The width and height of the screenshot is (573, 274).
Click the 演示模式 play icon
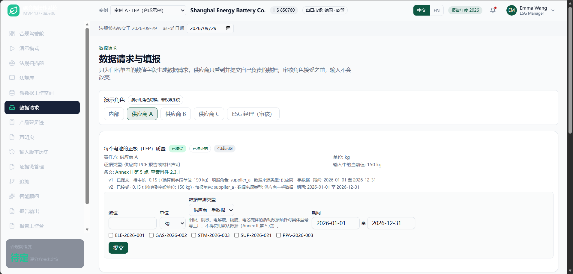click(12, 49)
